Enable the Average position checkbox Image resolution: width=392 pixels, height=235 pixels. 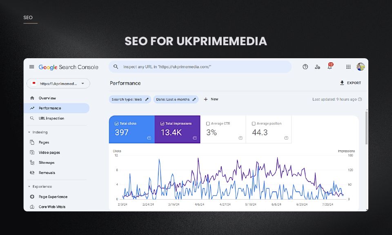click(x=254, y=123)
